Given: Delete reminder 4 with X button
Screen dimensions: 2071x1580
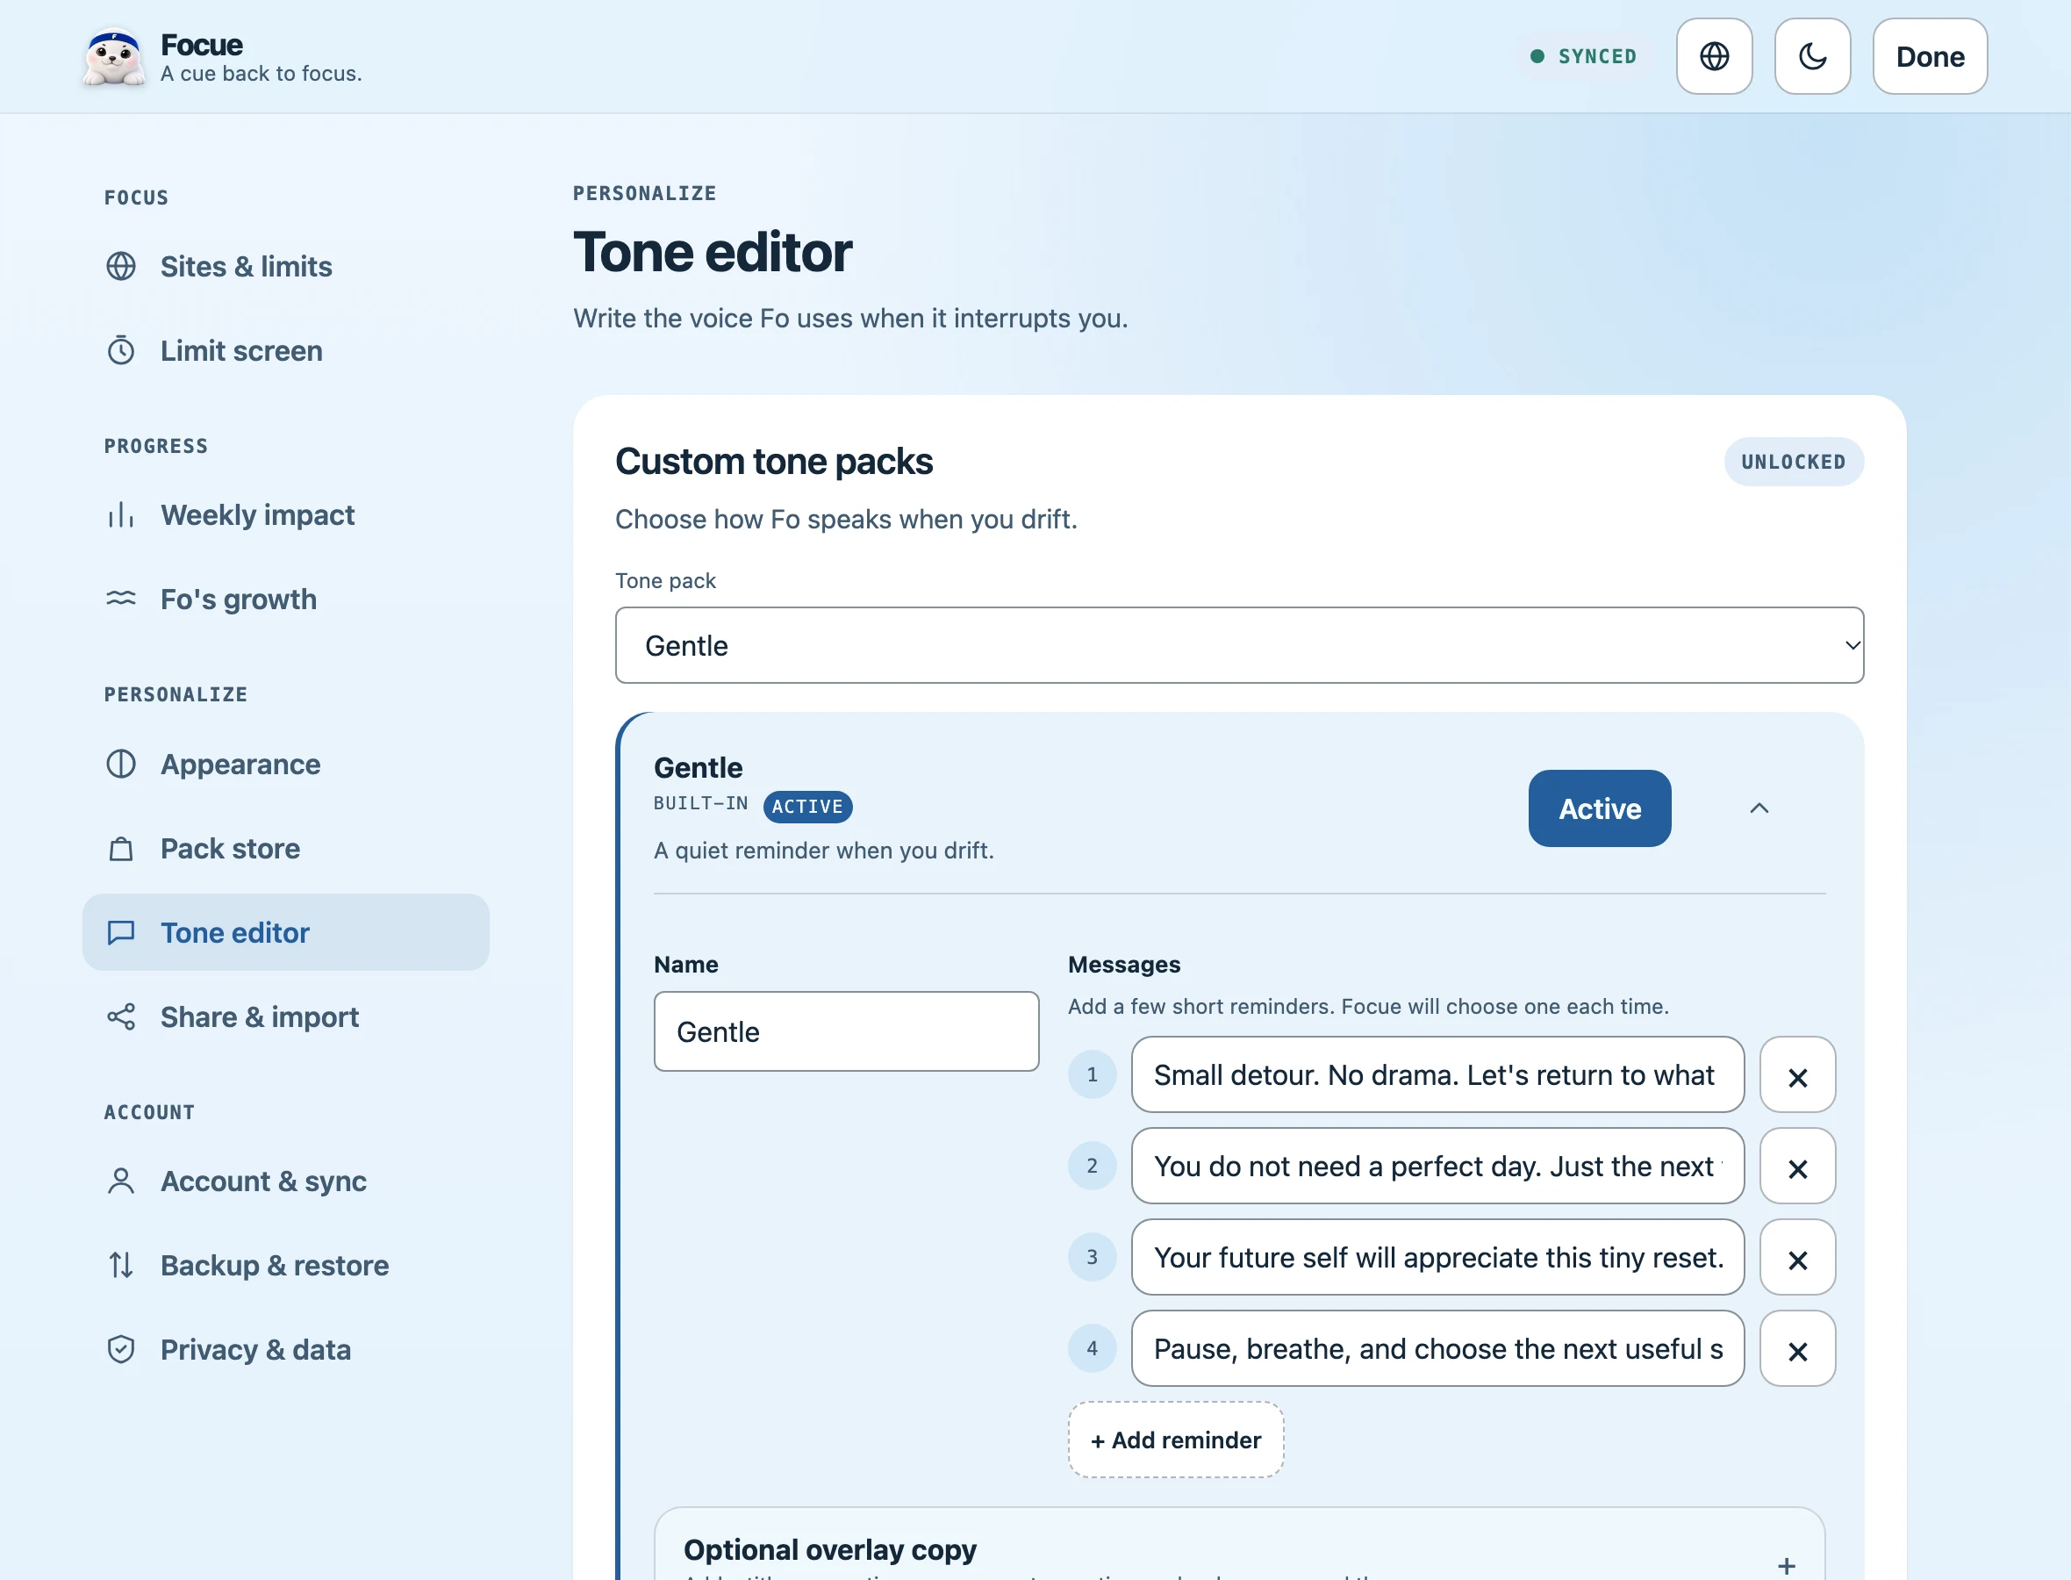Looking at the screenshot, I should (x=1797, y=1348).
